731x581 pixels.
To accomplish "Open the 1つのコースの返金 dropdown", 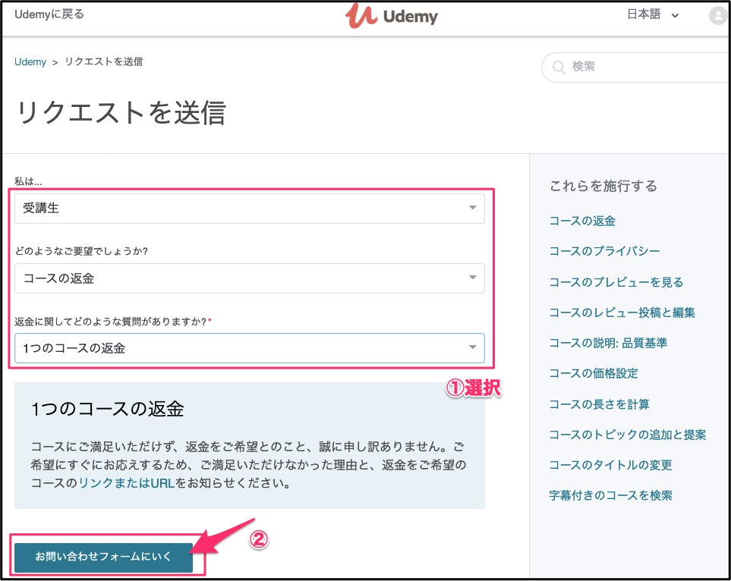I will [x=249, y=348].
